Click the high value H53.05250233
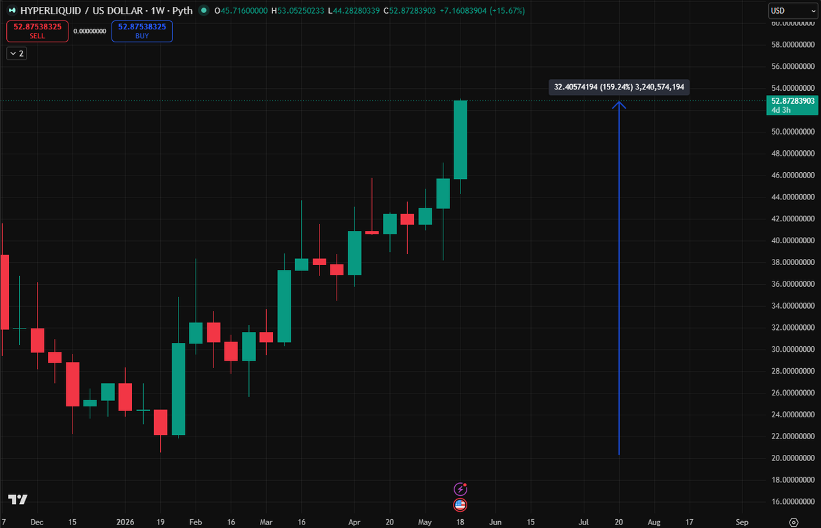The height and width of the screenshot is (528, 821). 299,10
